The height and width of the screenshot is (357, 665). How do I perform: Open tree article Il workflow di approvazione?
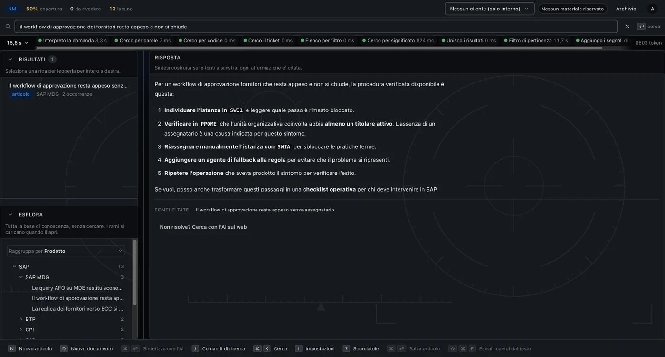(x=78, y=298)
